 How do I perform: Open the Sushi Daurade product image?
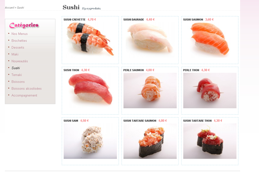(150, 40)
